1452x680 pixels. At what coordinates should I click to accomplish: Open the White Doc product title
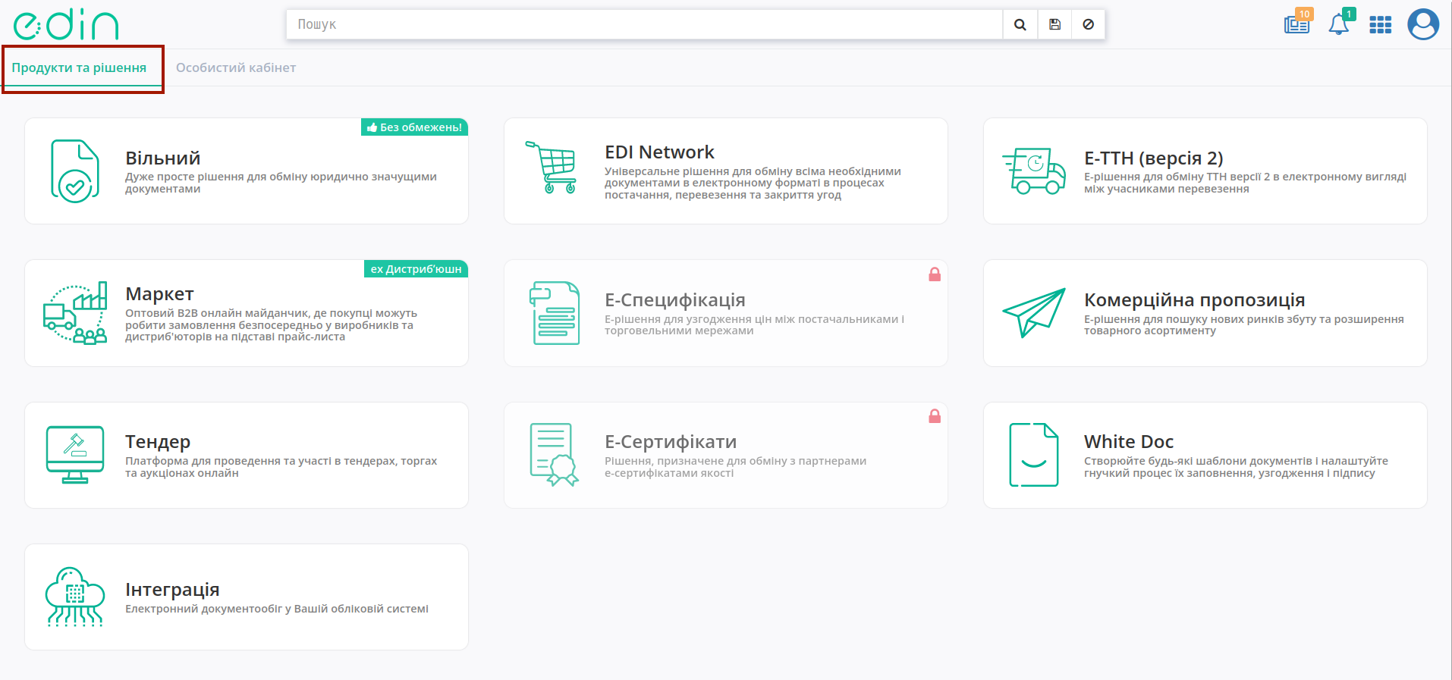coord(1129,442)
